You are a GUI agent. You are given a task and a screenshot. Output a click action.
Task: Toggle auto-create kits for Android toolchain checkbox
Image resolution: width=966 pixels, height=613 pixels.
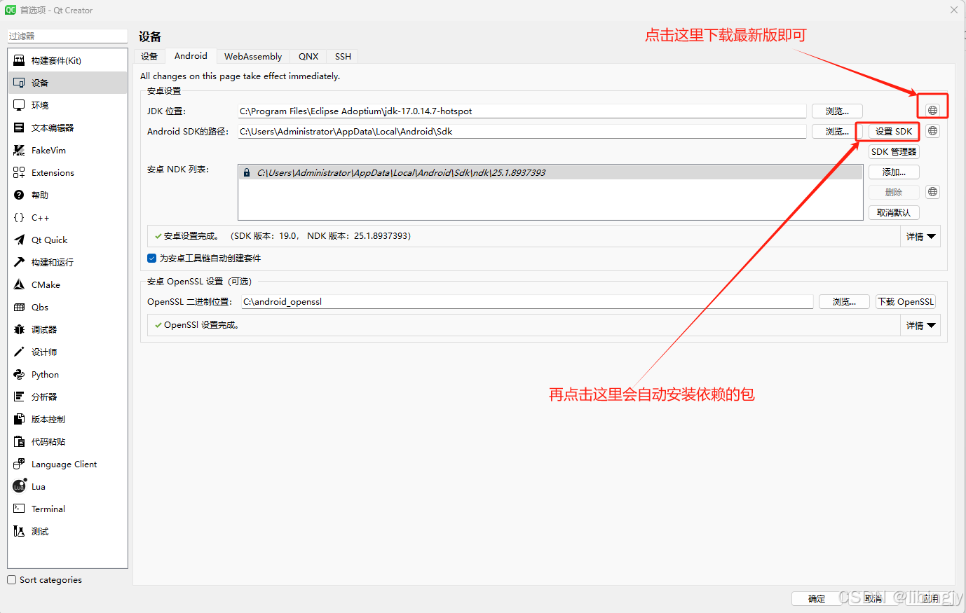[x=151, y=259]
